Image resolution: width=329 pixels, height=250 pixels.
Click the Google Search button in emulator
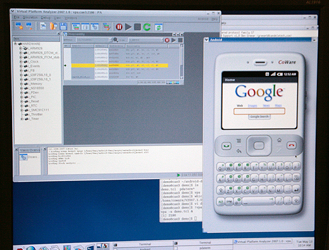(x=259, y=116)
